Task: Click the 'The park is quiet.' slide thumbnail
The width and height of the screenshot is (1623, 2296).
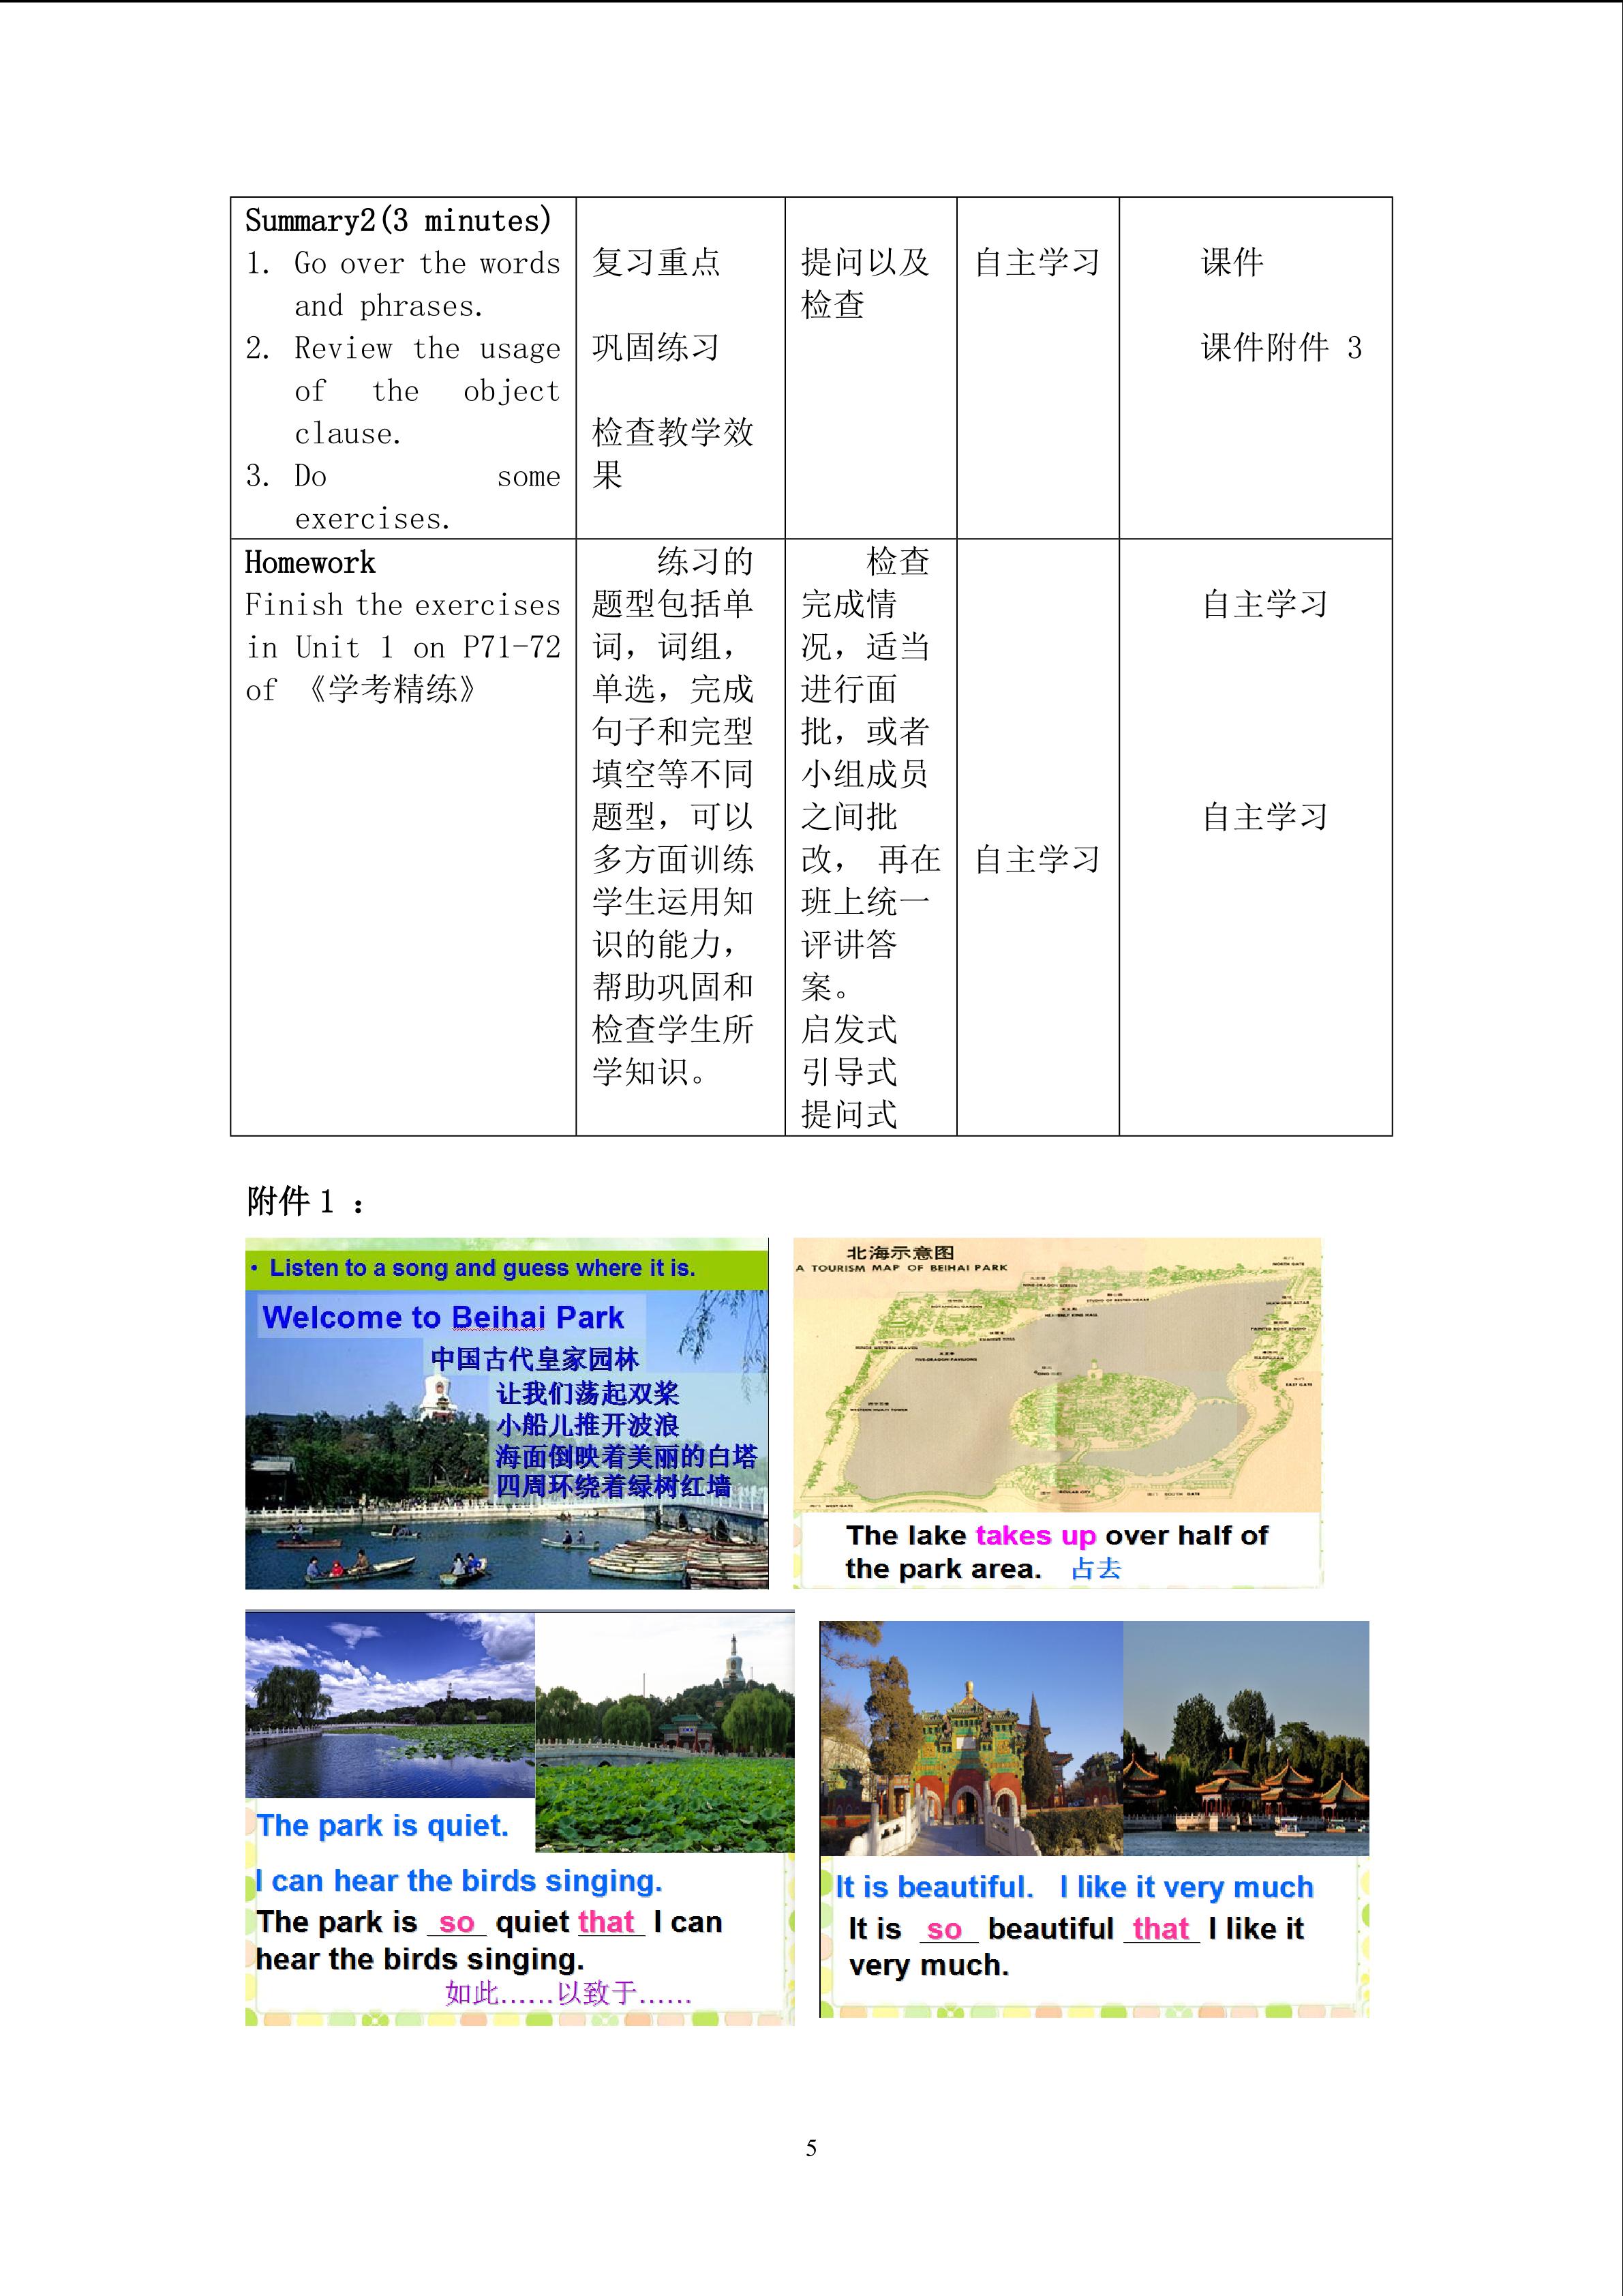Action: [519, 1817]
